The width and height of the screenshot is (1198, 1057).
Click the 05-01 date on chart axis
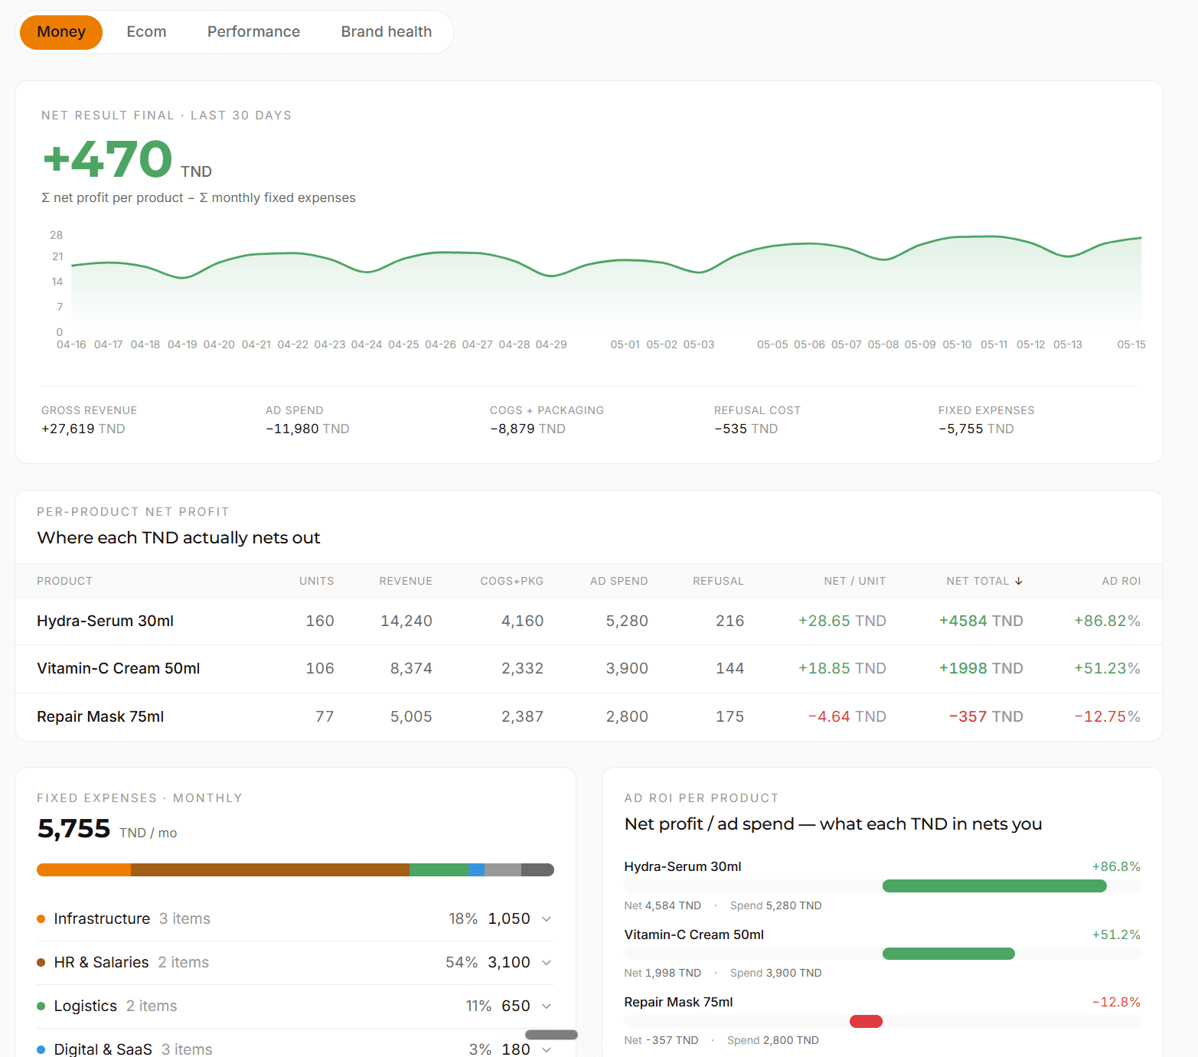[x=625, y=344]
